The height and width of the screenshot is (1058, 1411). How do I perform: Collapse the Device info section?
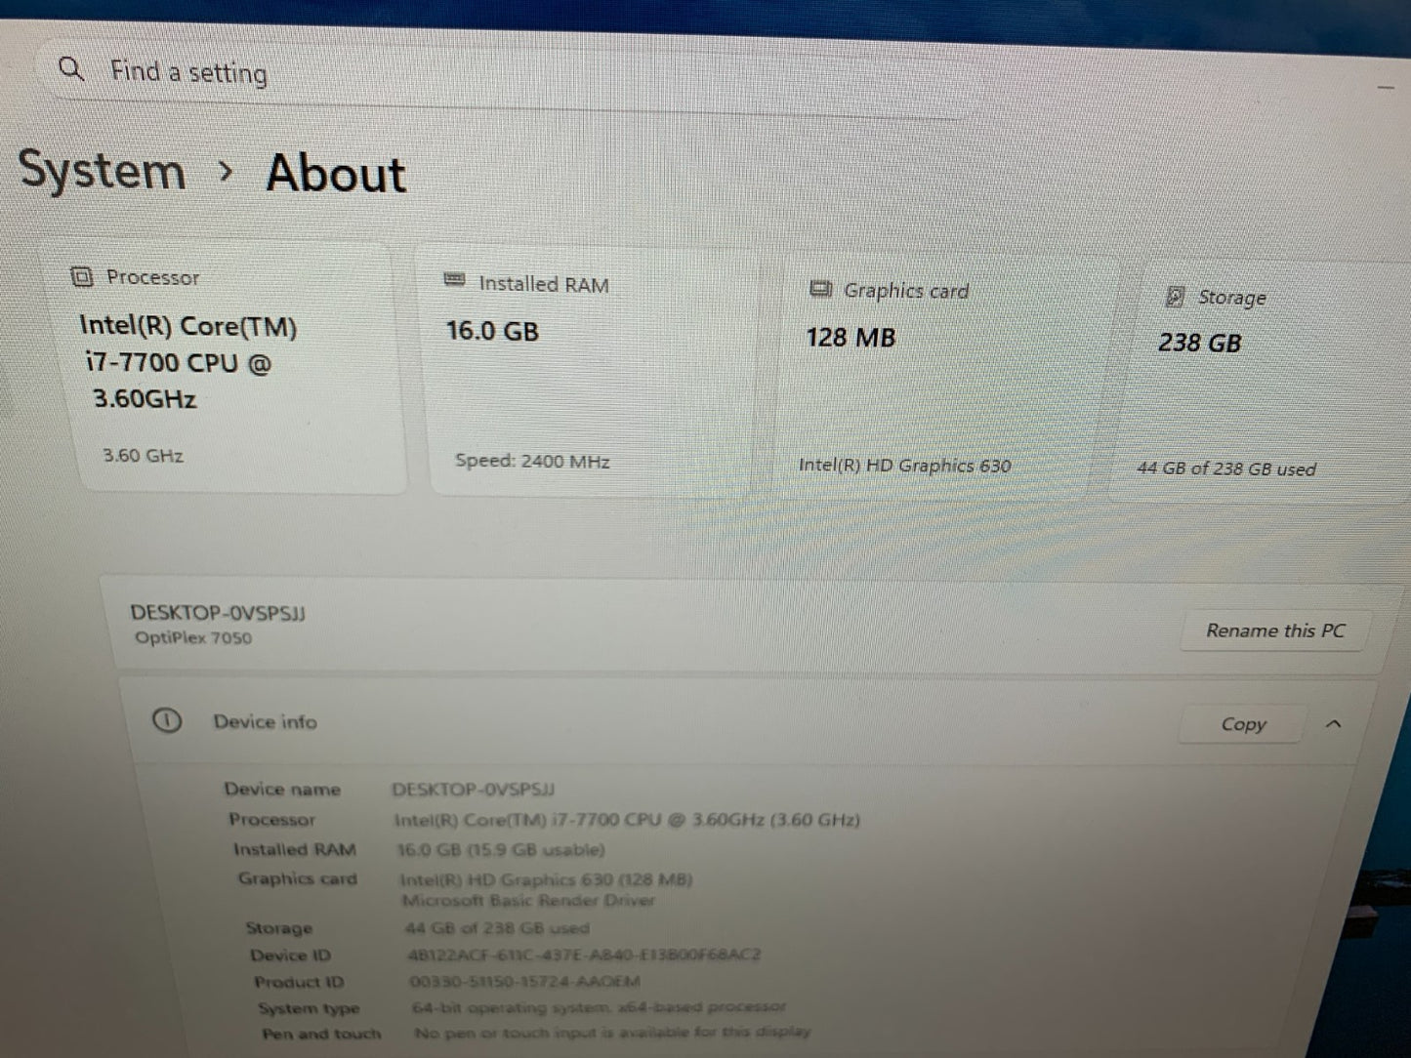1334,724
